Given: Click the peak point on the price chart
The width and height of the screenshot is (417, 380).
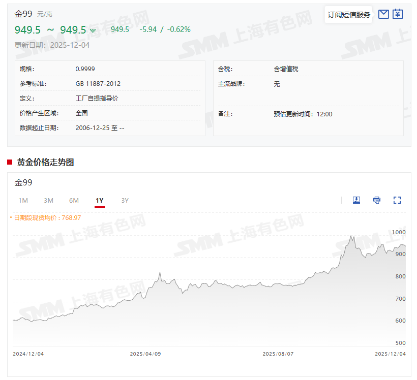Looking at the screenshot, I should 351,236.
